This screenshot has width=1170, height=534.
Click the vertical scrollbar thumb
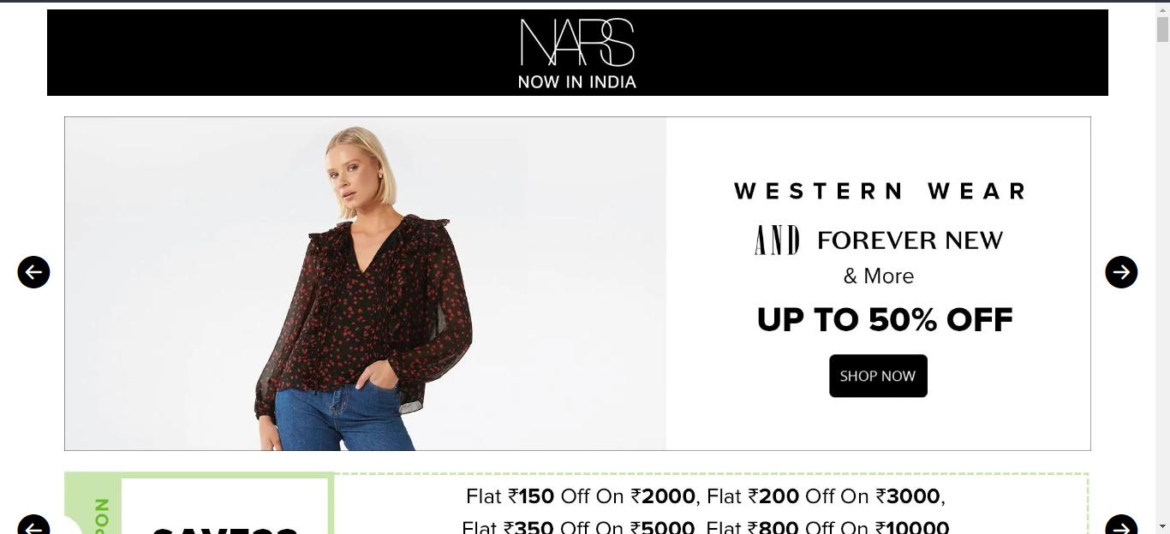pyautogui.click(x=1162, y=29)
